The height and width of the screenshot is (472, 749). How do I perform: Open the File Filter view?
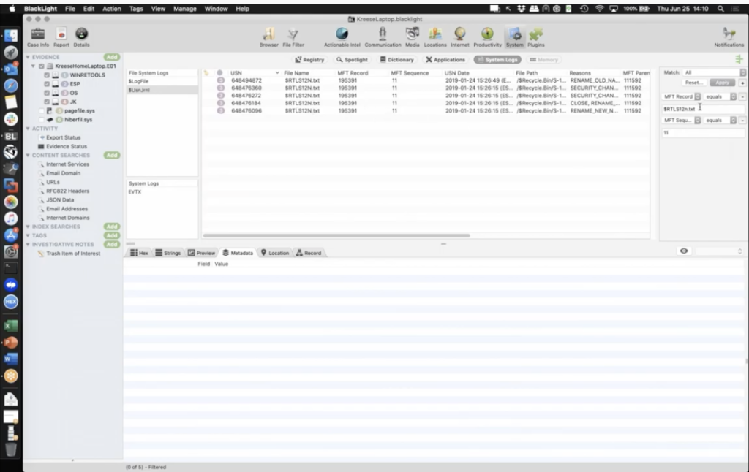pos(293,37)
